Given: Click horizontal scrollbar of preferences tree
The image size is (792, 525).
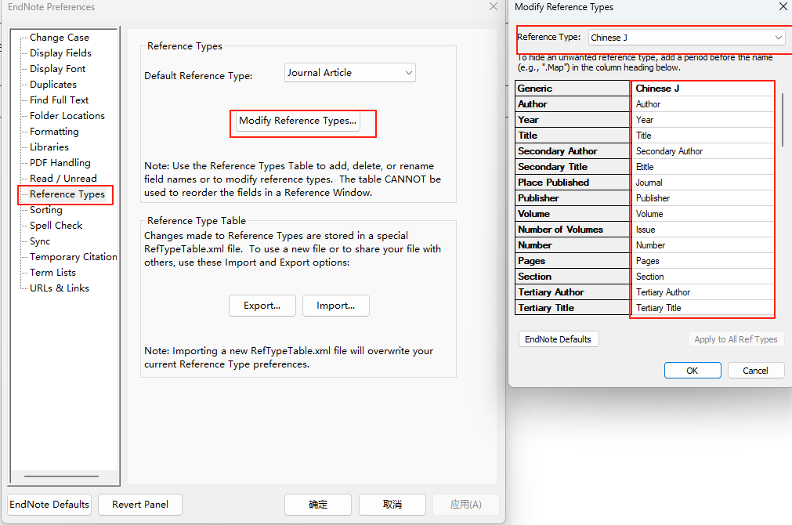Looking at the screenshot, I should point(61,476).
